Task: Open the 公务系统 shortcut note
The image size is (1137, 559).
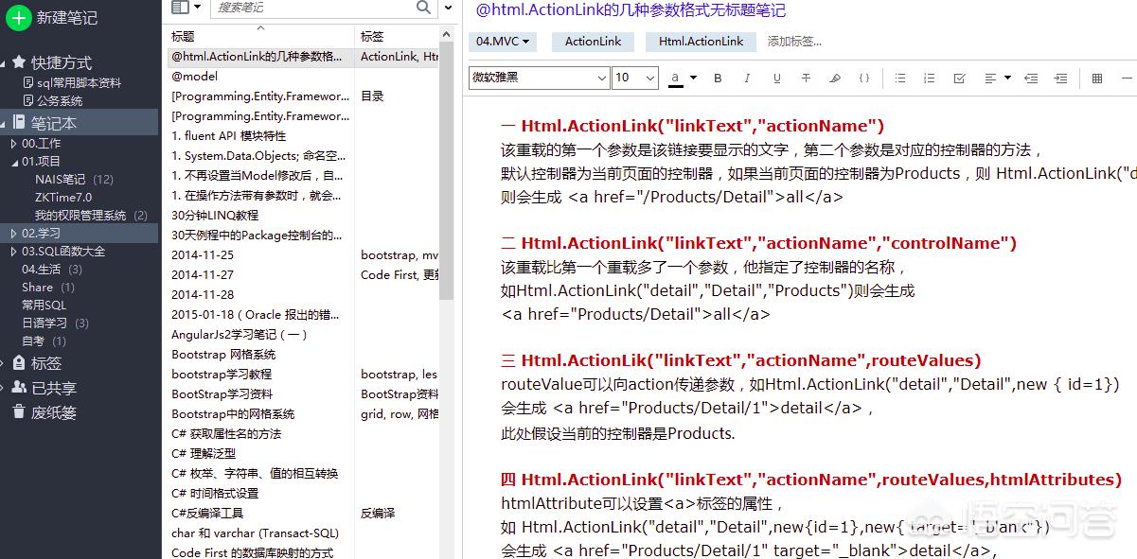Action: point(52,100)
